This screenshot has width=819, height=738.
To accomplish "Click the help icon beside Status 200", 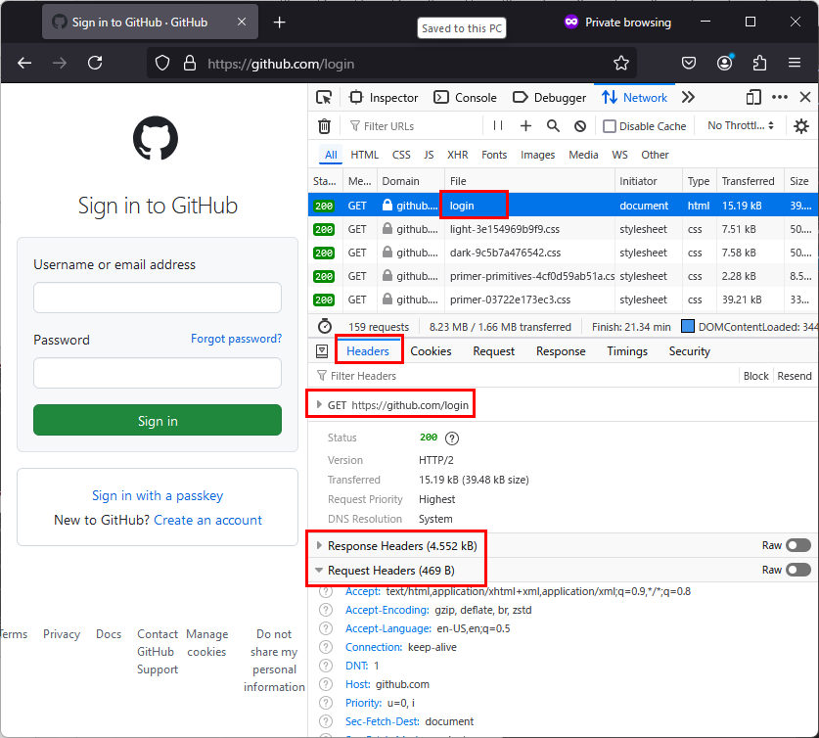I will click(452, 438).
